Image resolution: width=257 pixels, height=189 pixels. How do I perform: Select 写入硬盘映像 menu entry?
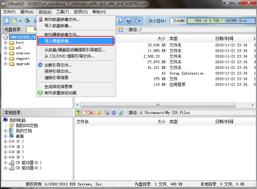pyautogui.click(x=75, y=41)
